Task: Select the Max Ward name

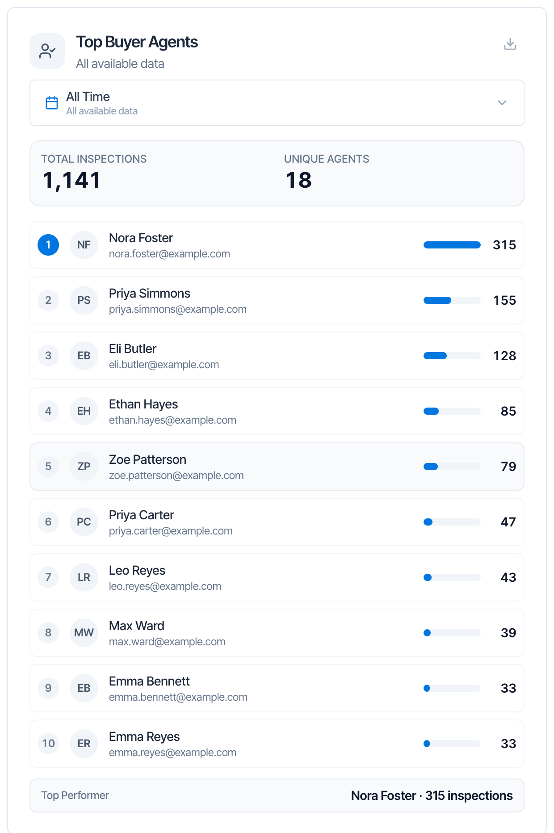Action: pos(137,626)
